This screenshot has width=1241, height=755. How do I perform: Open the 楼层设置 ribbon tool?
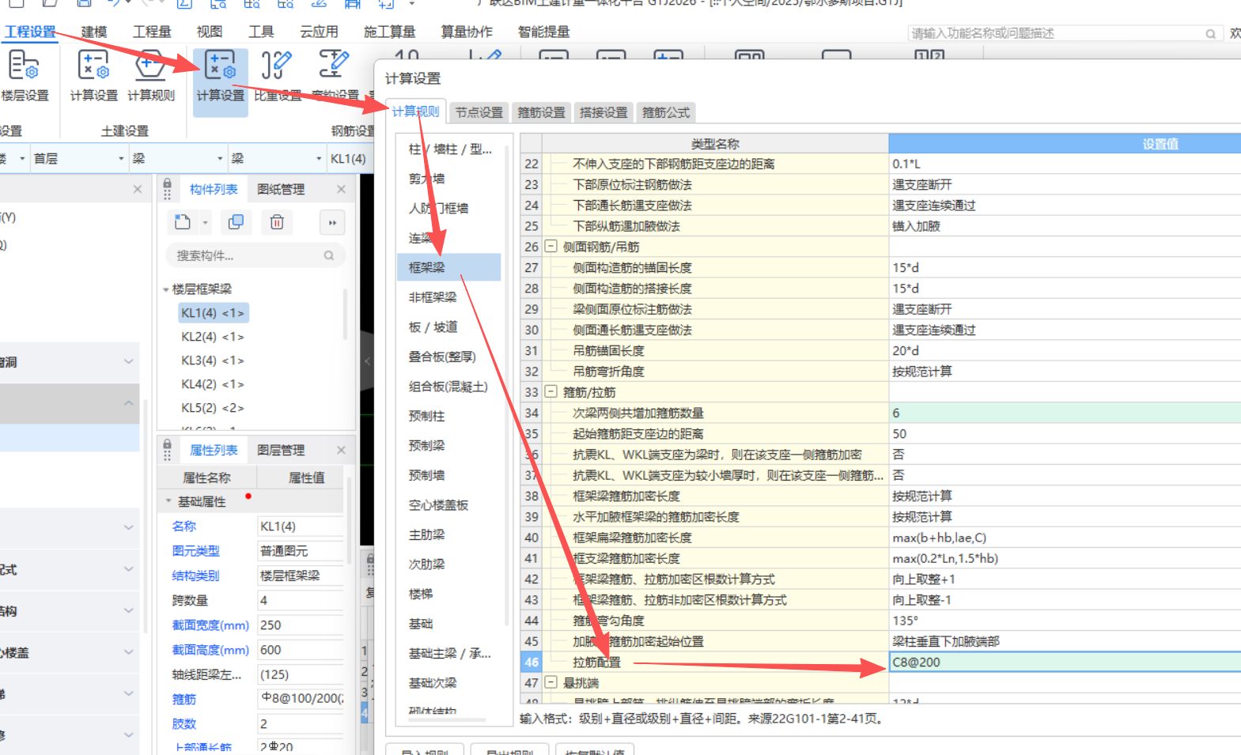(x=24, y=77)
